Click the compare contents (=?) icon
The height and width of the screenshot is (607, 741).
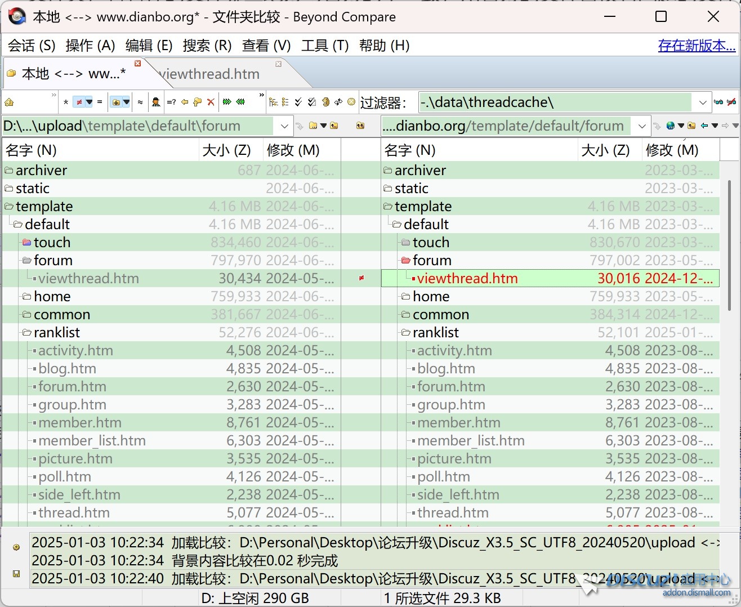point(171,102)
